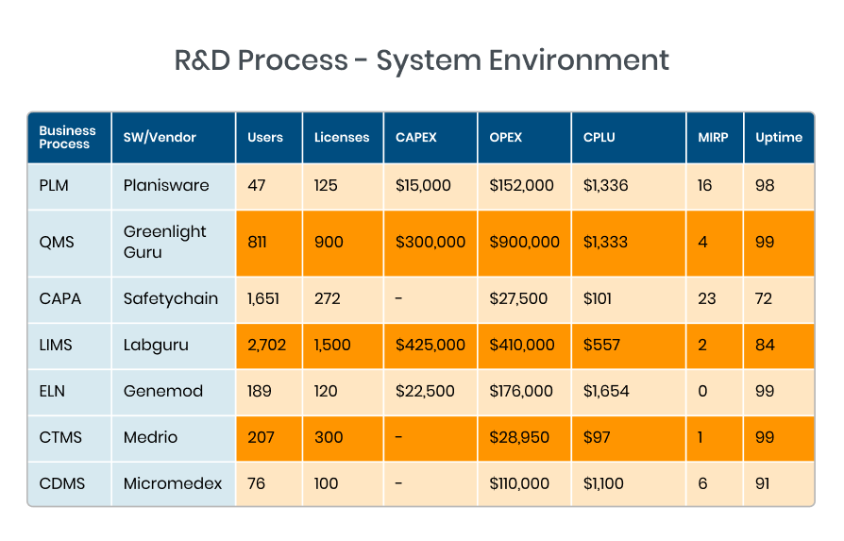
Task: Click the OPEX value '$28,950'
Action: click(519, 437)
